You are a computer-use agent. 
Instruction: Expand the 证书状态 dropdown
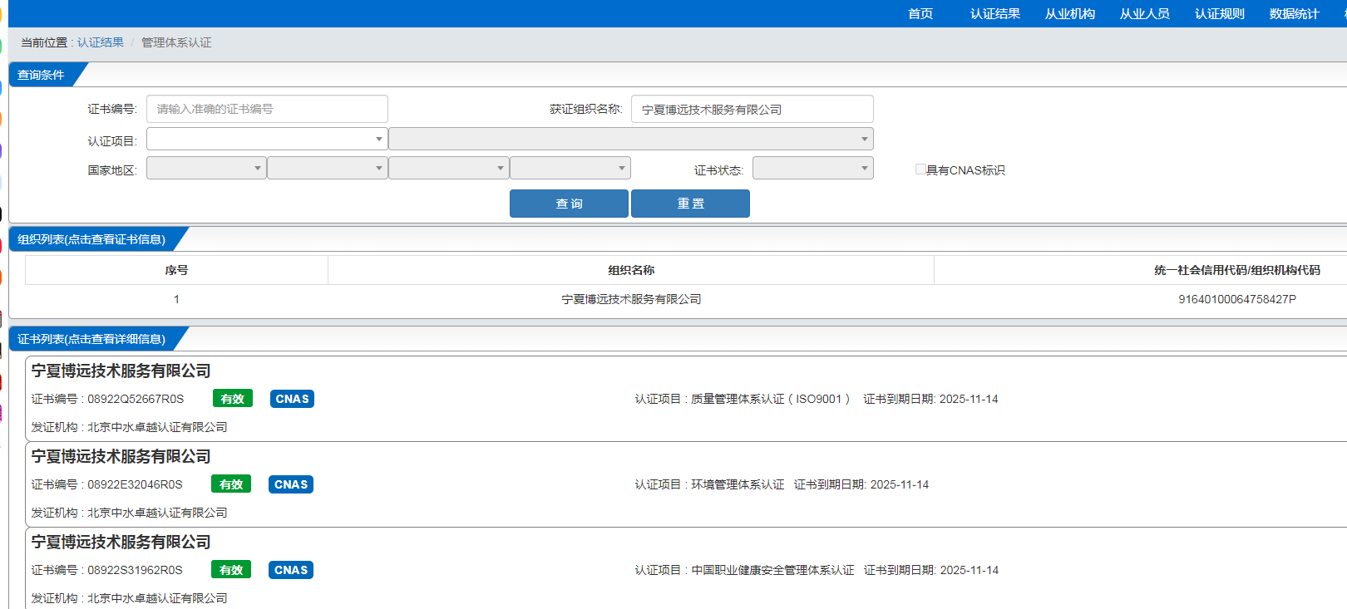[812, 169]
